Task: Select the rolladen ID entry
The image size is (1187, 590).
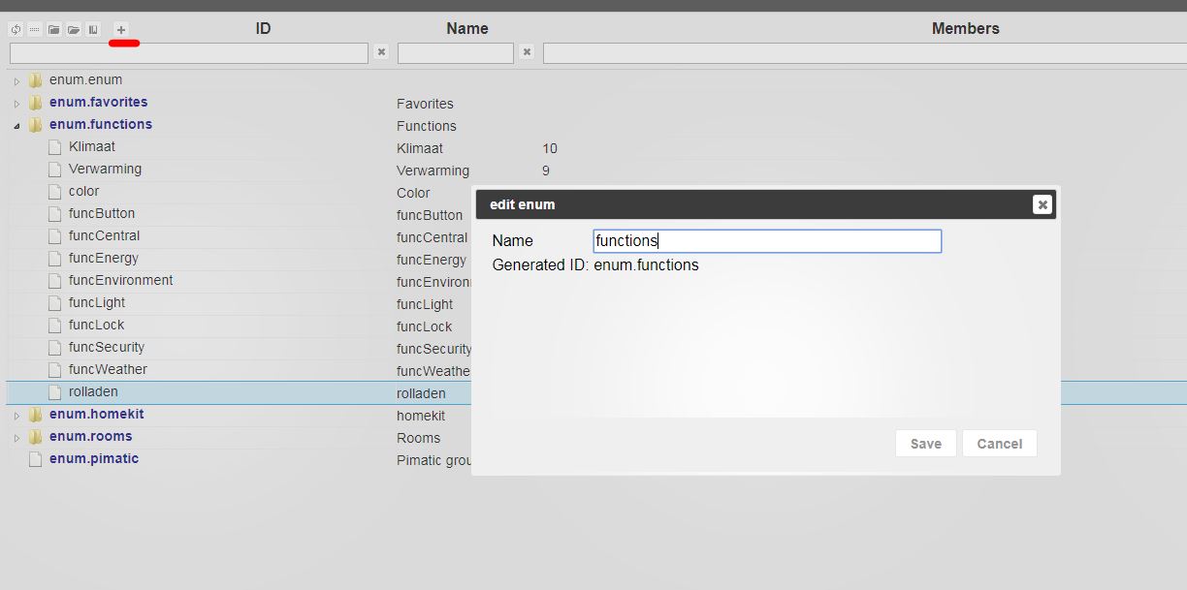Action: click(x=93, y=392)
